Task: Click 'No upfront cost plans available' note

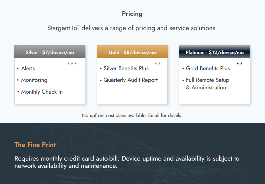Action: coord(114,115)
